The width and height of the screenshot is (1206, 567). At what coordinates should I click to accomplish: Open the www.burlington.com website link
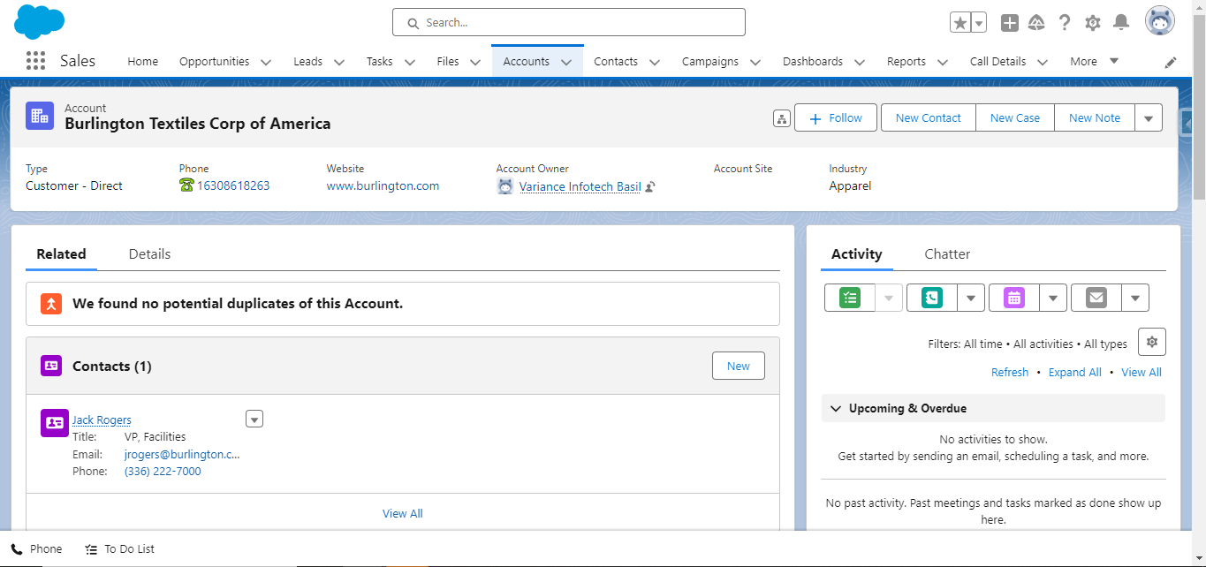pos(383,185)
